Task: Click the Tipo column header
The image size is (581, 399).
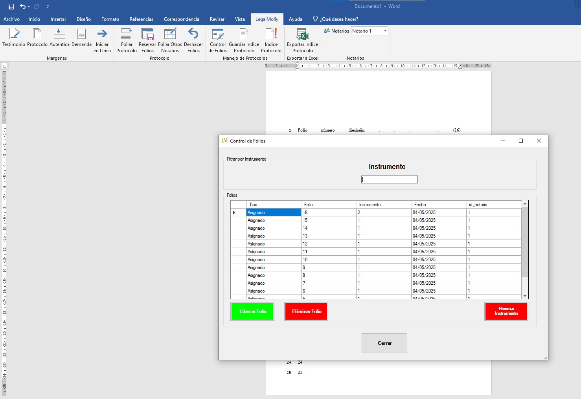Action: coord(274,205)
